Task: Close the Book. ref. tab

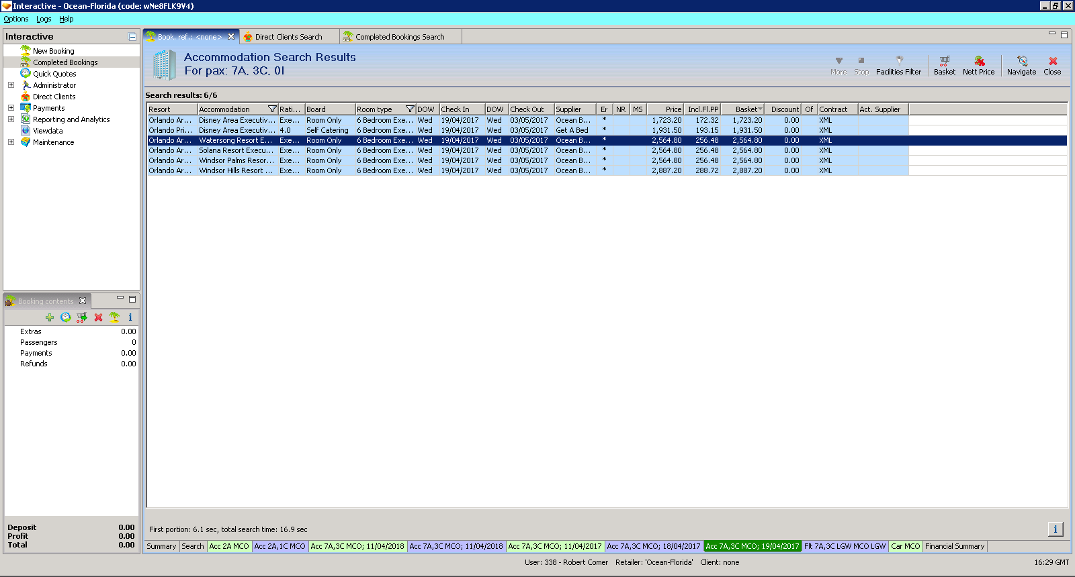Action: pyautogui.click(x=231, y=36)
